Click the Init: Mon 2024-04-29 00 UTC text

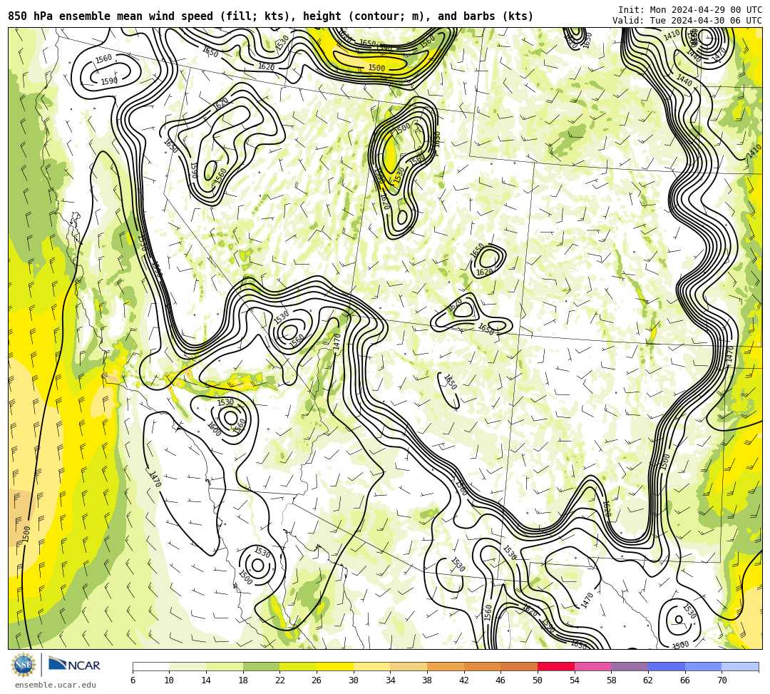pos(690,10)
